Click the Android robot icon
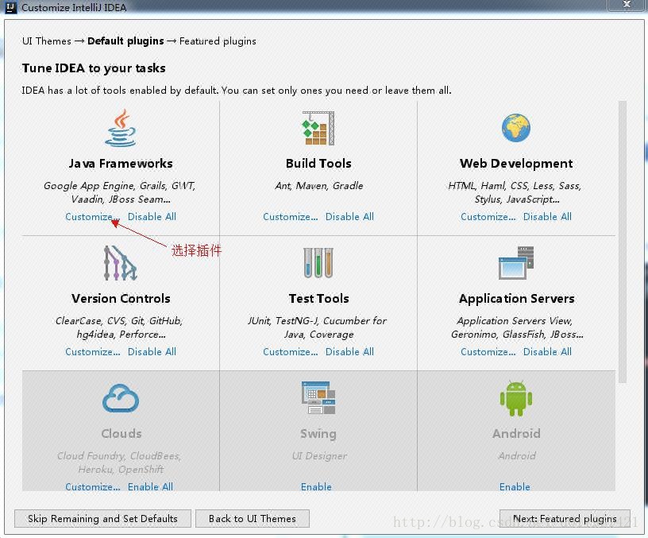 [x=516, y=398]
